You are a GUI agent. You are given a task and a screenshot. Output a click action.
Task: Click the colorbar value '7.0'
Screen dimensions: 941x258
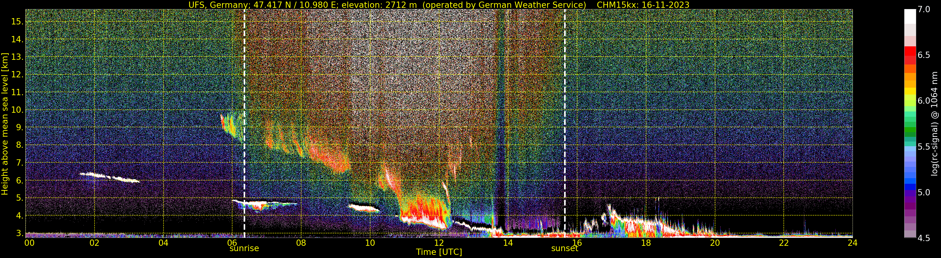click(924, 9)
